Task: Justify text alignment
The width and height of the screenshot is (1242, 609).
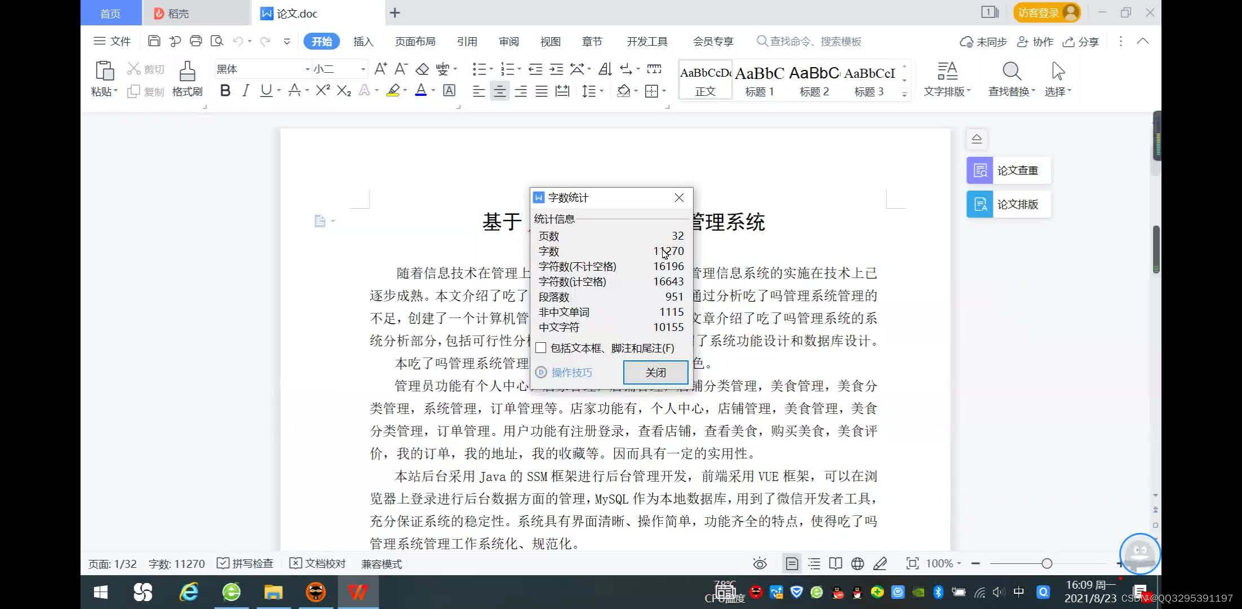Action: point(542,91)
